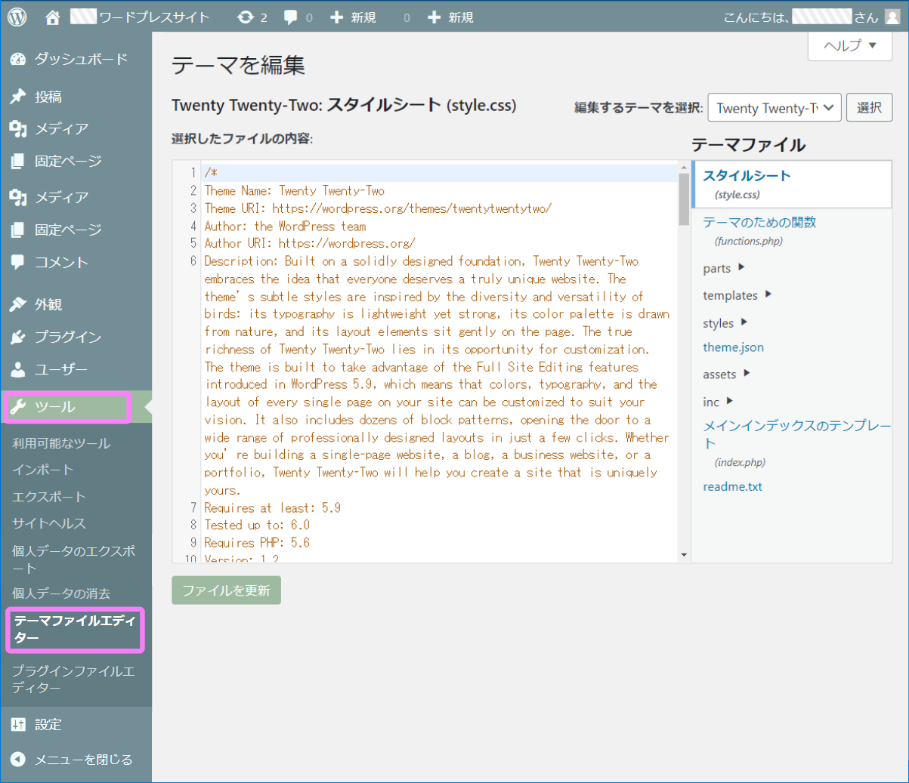Click the first 新規 plus icon
Viewport: 909px width, 783px height.
(x=337, y=16)
